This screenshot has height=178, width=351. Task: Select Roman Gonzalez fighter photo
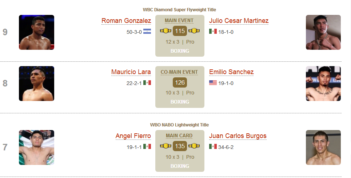[x=36, y=32]
